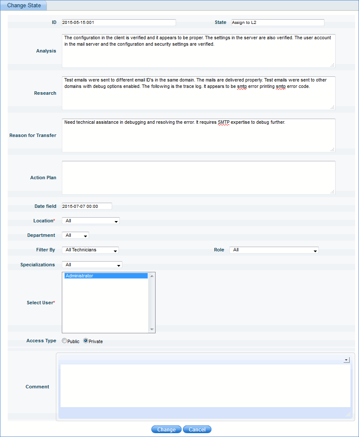Click the Date field input
This screenshot has width=359, height=437.
(87, 206)
